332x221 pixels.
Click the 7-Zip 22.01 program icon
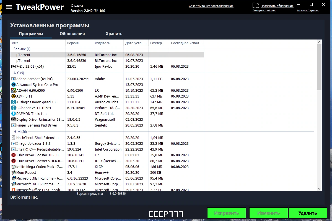(14, 67)
